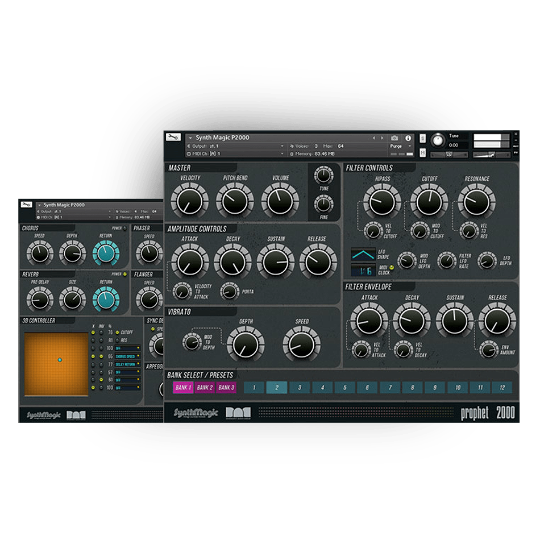The width and height of the screenshot is (540, 540).
Task: Choose preset 4
Action: click(x=322, y=388)
